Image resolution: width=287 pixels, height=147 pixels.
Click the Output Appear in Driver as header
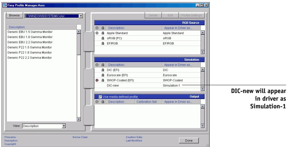coord(181,102)
